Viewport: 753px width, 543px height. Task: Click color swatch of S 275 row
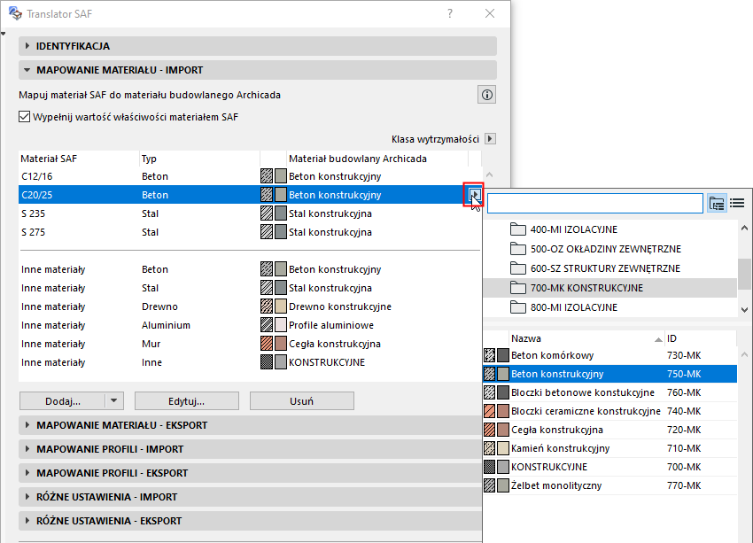[x=281, y=232]
